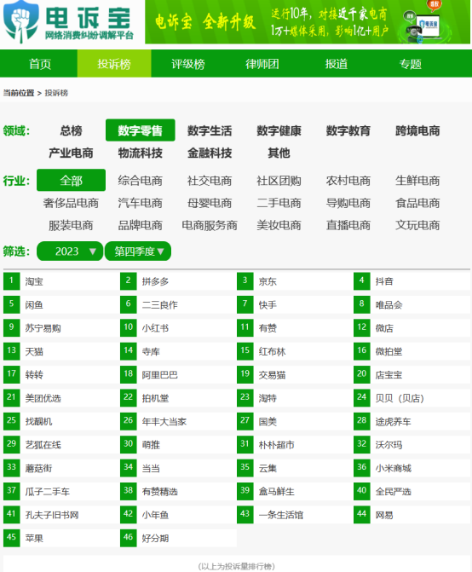
Task: Filter by 直播电商 industry
Action: (x=348, y=225)
